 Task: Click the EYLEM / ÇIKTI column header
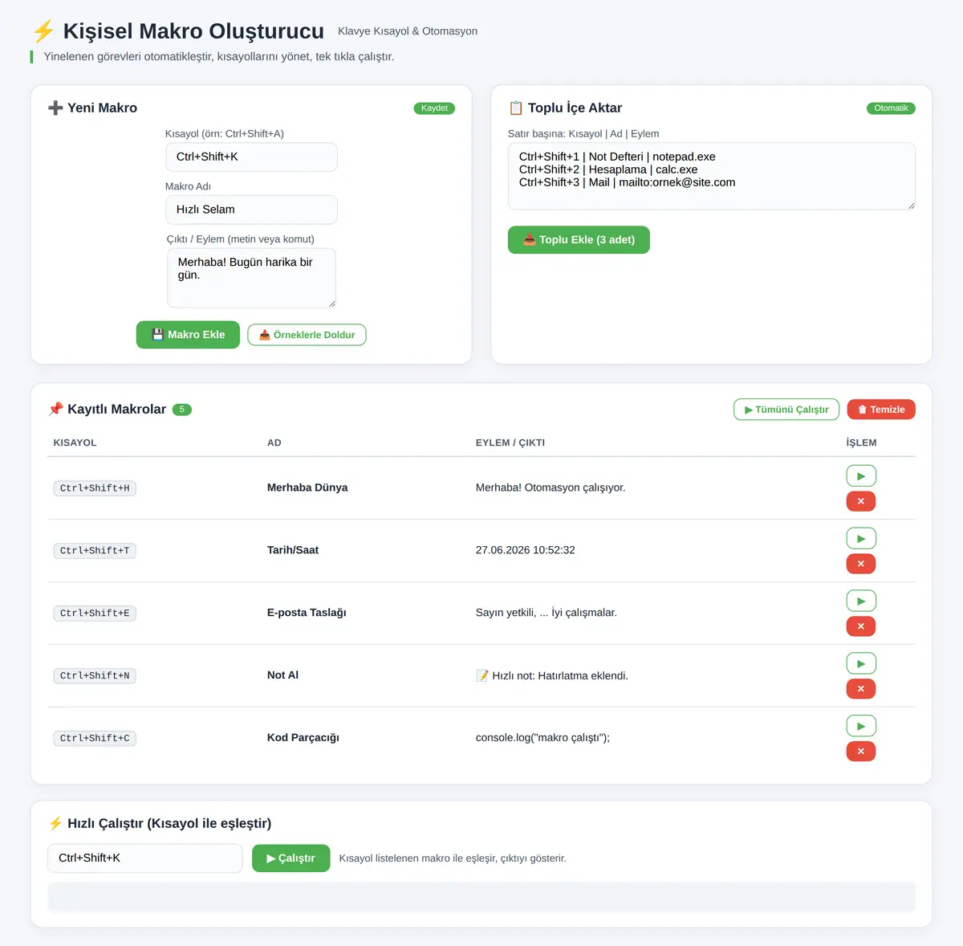tap(510, 442)
